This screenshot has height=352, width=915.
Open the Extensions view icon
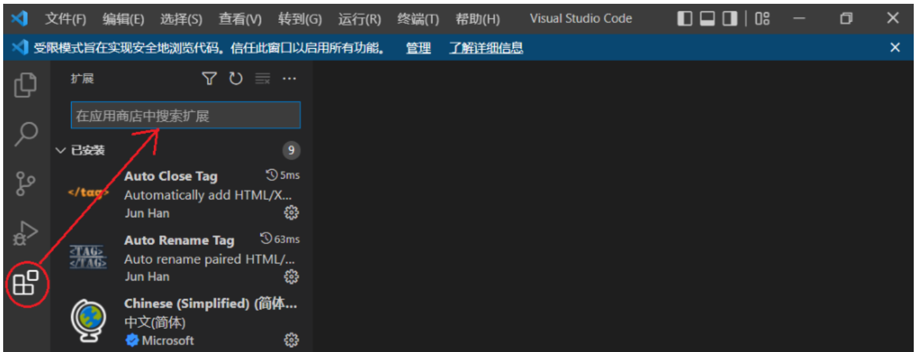coord(26,283)
